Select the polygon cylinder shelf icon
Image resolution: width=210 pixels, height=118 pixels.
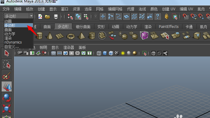pos(40,36)
